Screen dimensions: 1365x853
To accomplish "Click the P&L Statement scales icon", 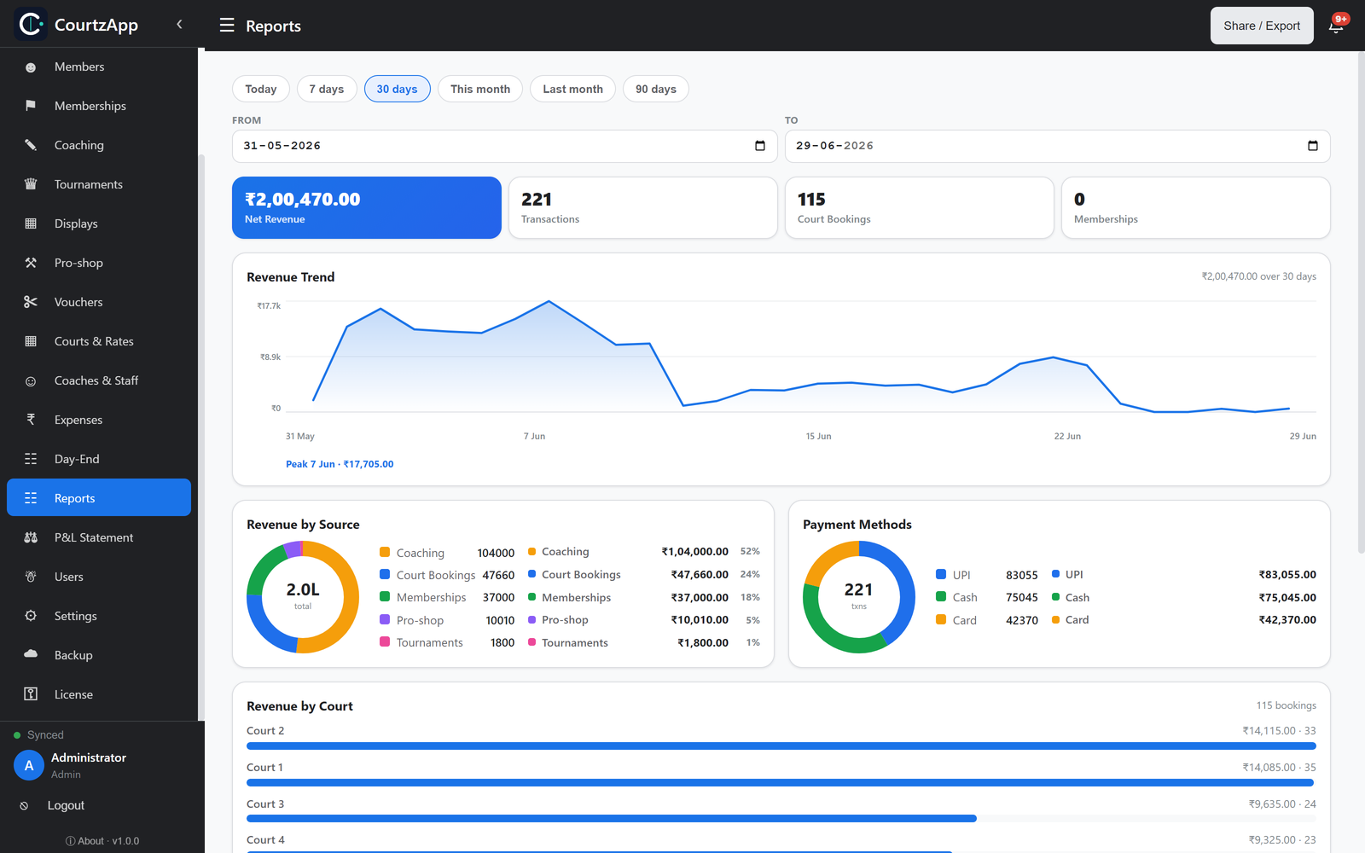I will coord(31,537).
